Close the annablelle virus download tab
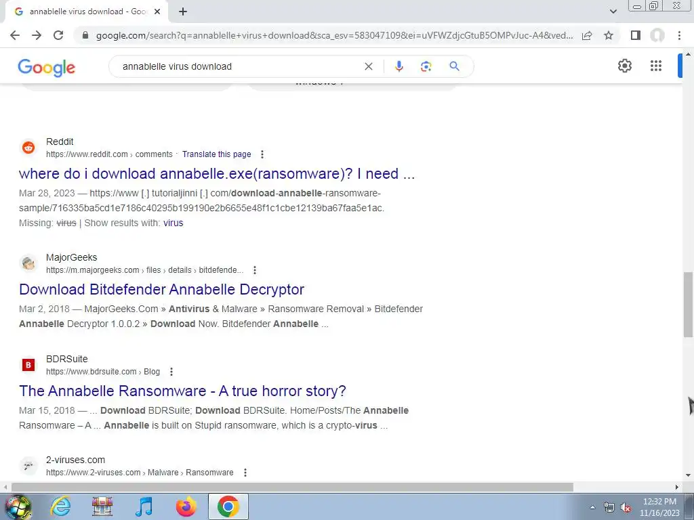The height and width of the screenshot is (520, 694). pos(157,12)
